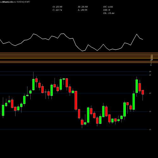Select the high price value H: 23.80
Image resolution: width=158 pixels, height=158 pixels.
[83, 7]
